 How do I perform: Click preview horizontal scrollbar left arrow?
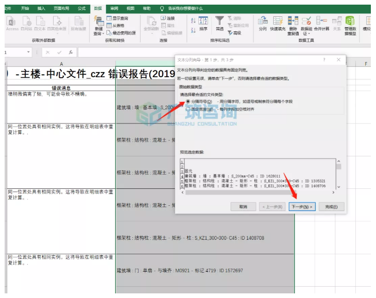183,192
